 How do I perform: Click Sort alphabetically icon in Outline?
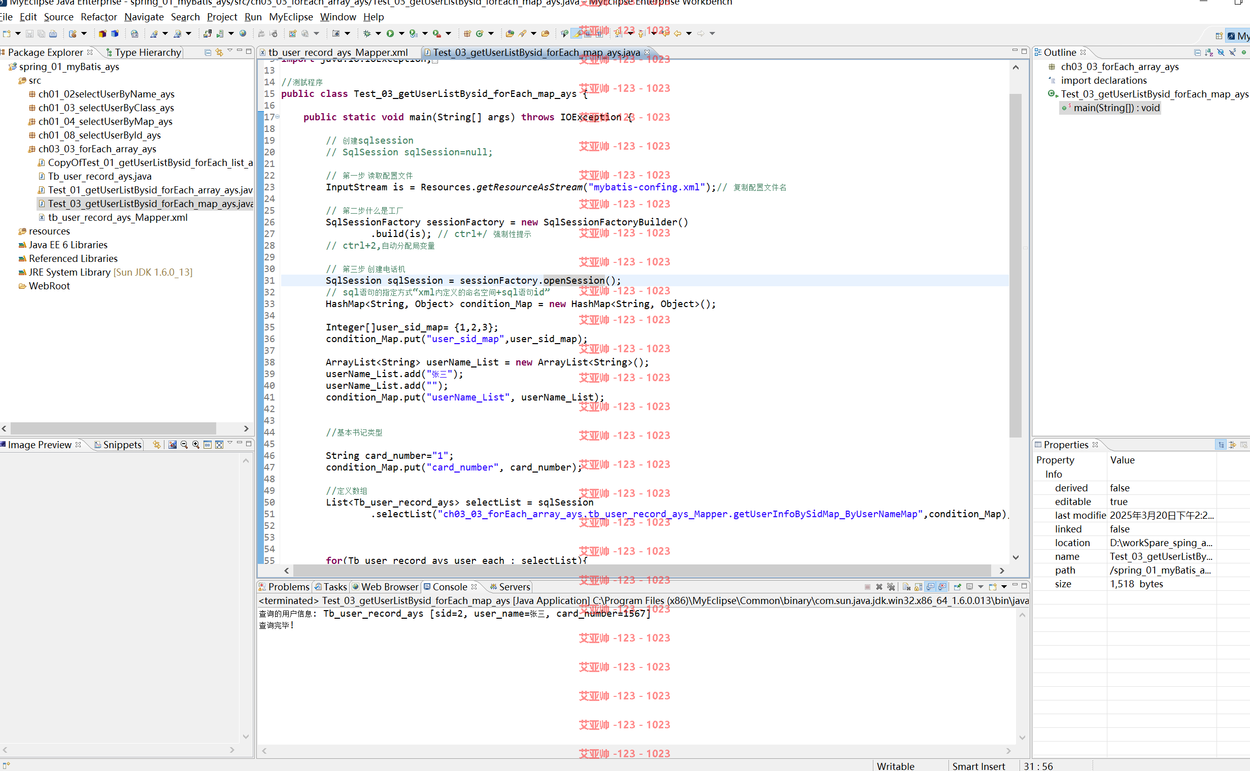click(x=1209, y=52)
